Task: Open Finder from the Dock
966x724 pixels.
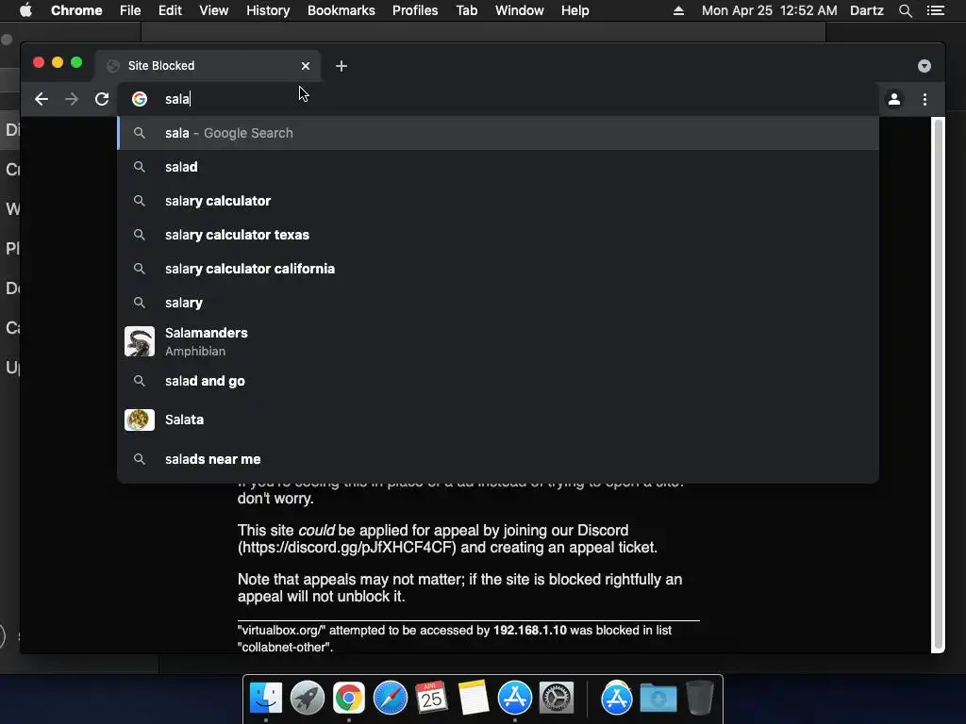Action: pyautogui.click(x=266, y=699)
